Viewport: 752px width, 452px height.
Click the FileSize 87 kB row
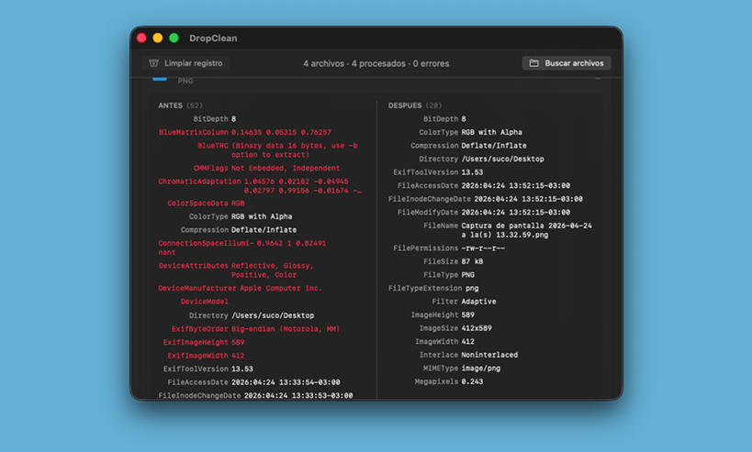tap(454, 261)
